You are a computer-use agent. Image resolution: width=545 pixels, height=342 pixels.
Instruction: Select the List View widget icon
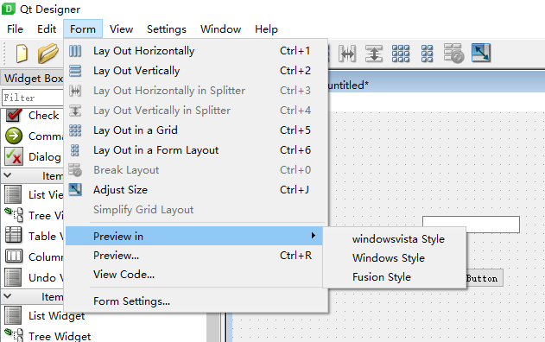(x=13, y=194)
